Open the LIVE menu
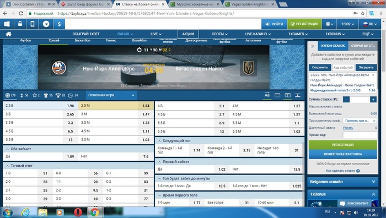386x218 pixels. [x=156, y=34]
